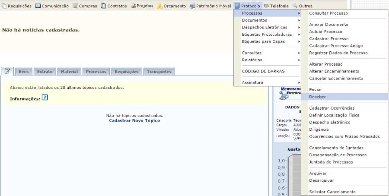This screenshot has height=196, width=389.
Task: Select Consultar Processo menu entry
Action: point(328,13)
